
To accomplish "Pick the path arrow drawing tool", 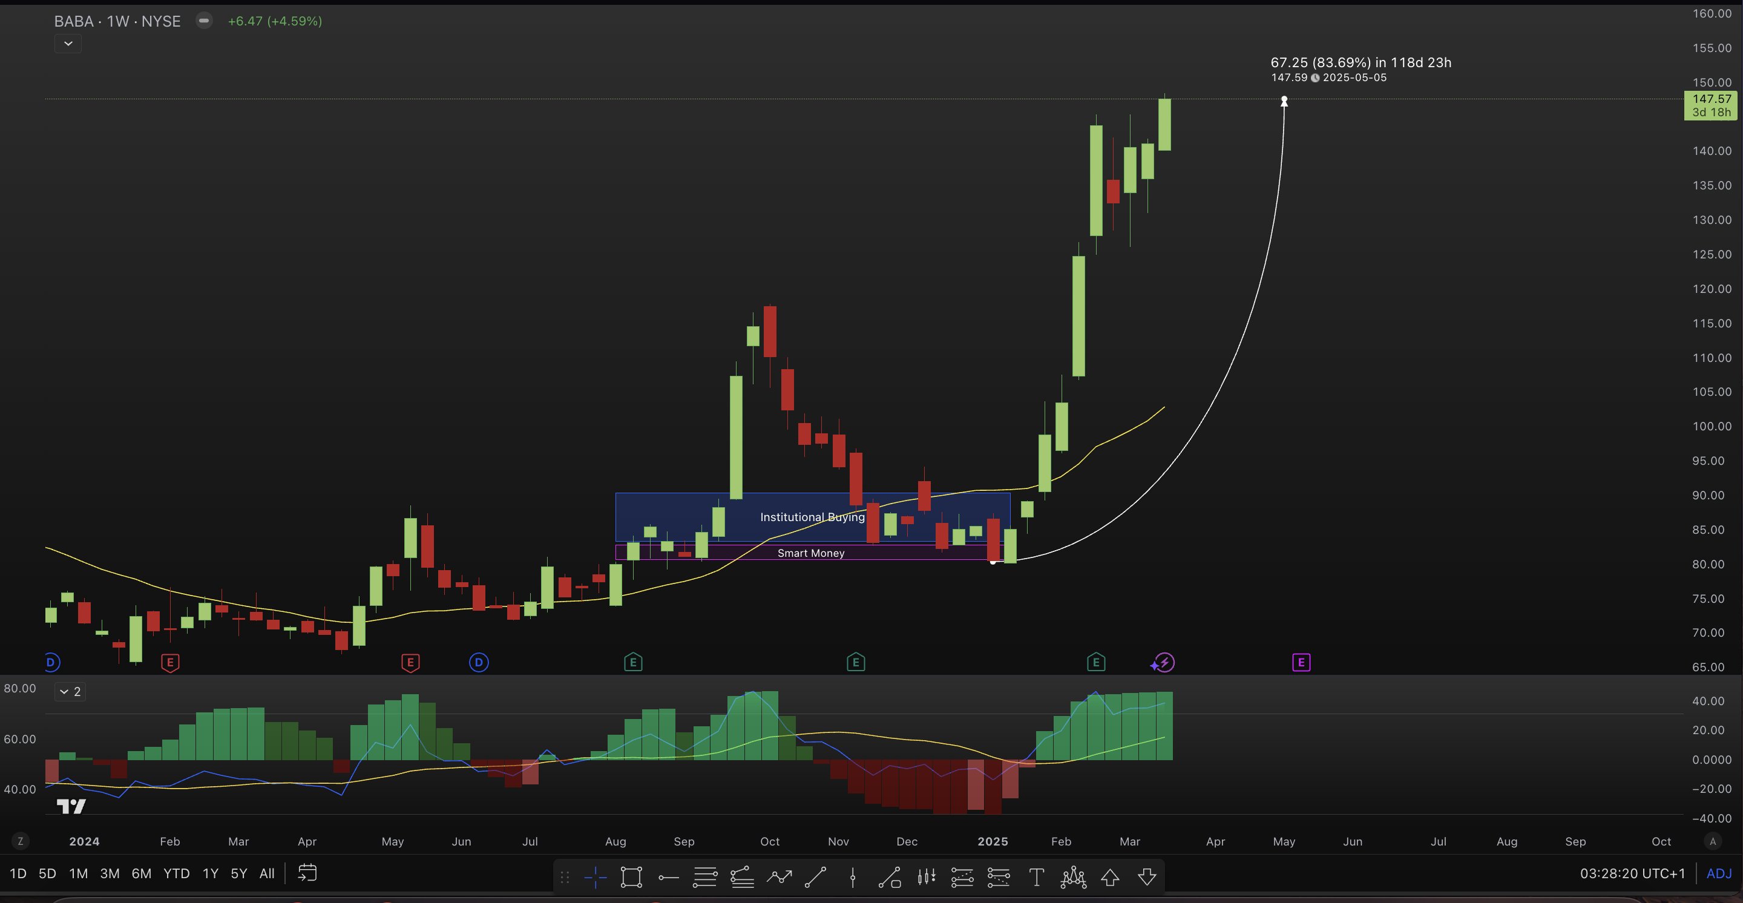I will (x=780, y=878).
